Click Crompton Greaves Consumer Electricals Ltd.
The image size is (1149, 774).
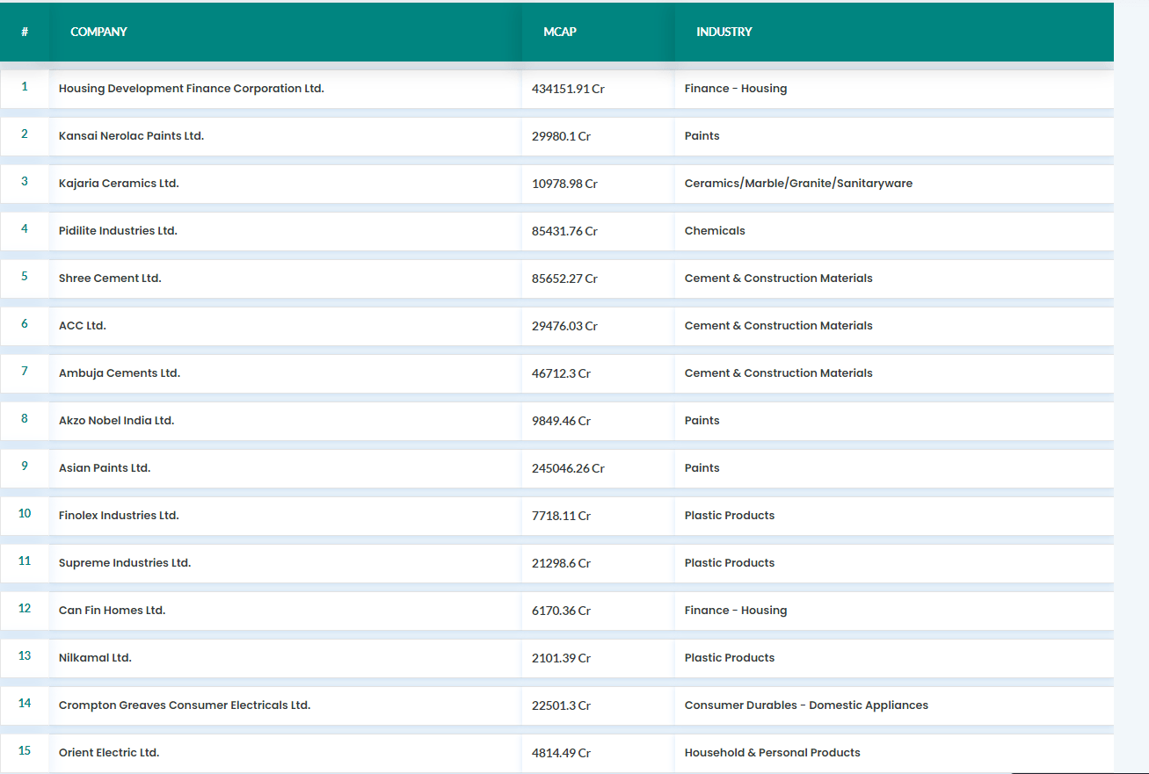click(x=185, y=705)
